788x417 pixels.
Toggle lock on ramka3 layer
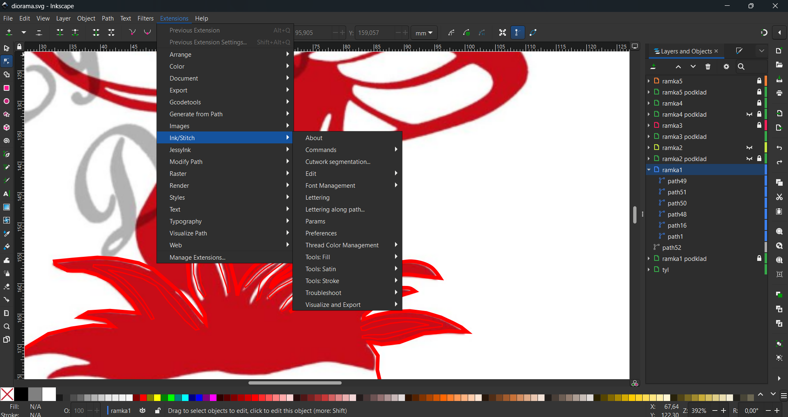(759, 125)
